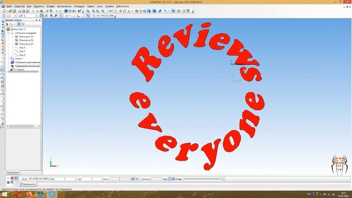Image resolution: width=352 pixels, height=198 pixels.
Task: Create a new document with the New icon
Action: pyautogui.click(x=4, y=11)
